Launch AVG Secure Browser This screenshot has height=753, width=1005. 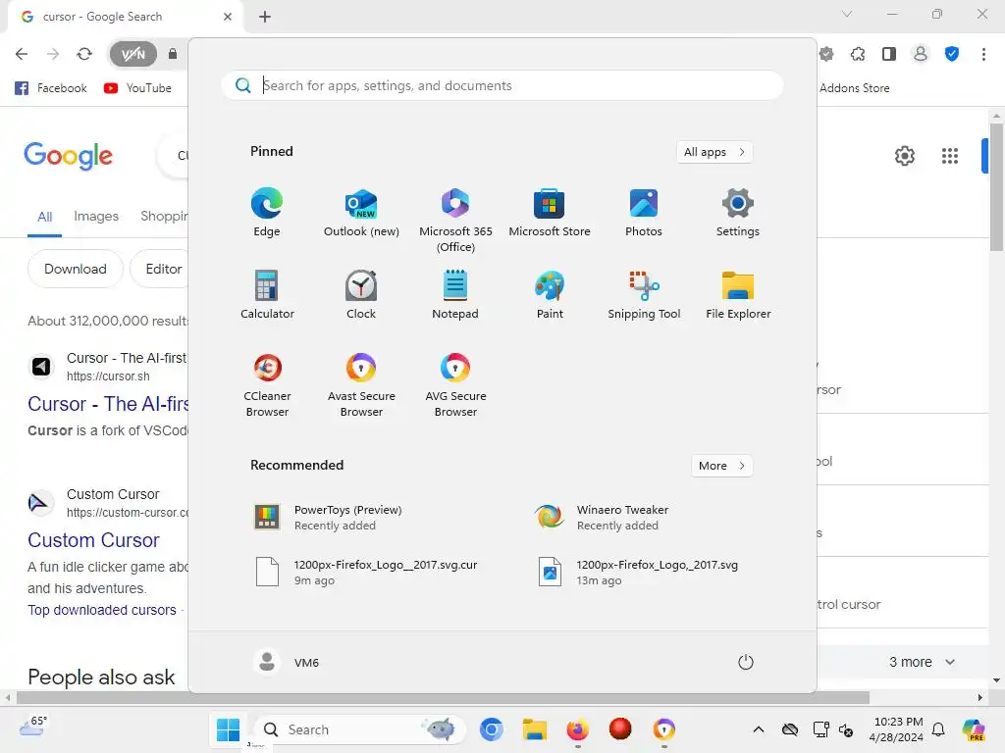[x=455, y=384]
